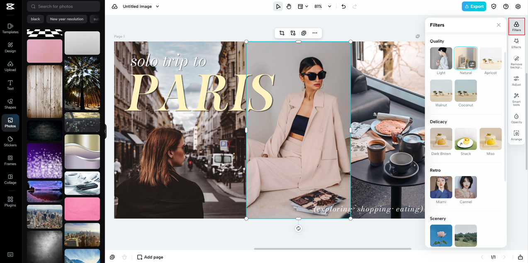This screenshot has width=528, height=263.
Task: Open Remove background tool
Action: point(516,62)
